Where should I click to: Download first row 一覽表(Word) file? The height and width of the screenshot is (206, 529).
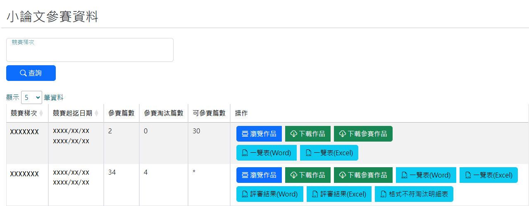266,153
